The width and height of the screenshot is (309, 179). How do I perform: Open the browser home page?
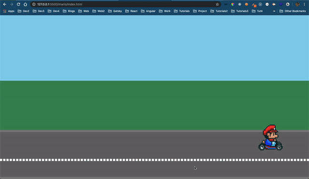click(x=25, y=4)
